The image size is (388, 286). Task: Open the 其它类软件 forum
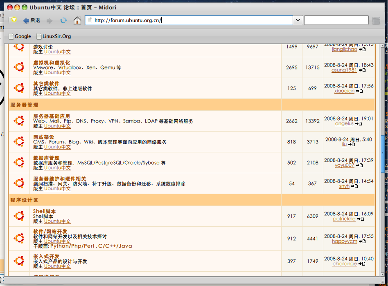(46, 83)
